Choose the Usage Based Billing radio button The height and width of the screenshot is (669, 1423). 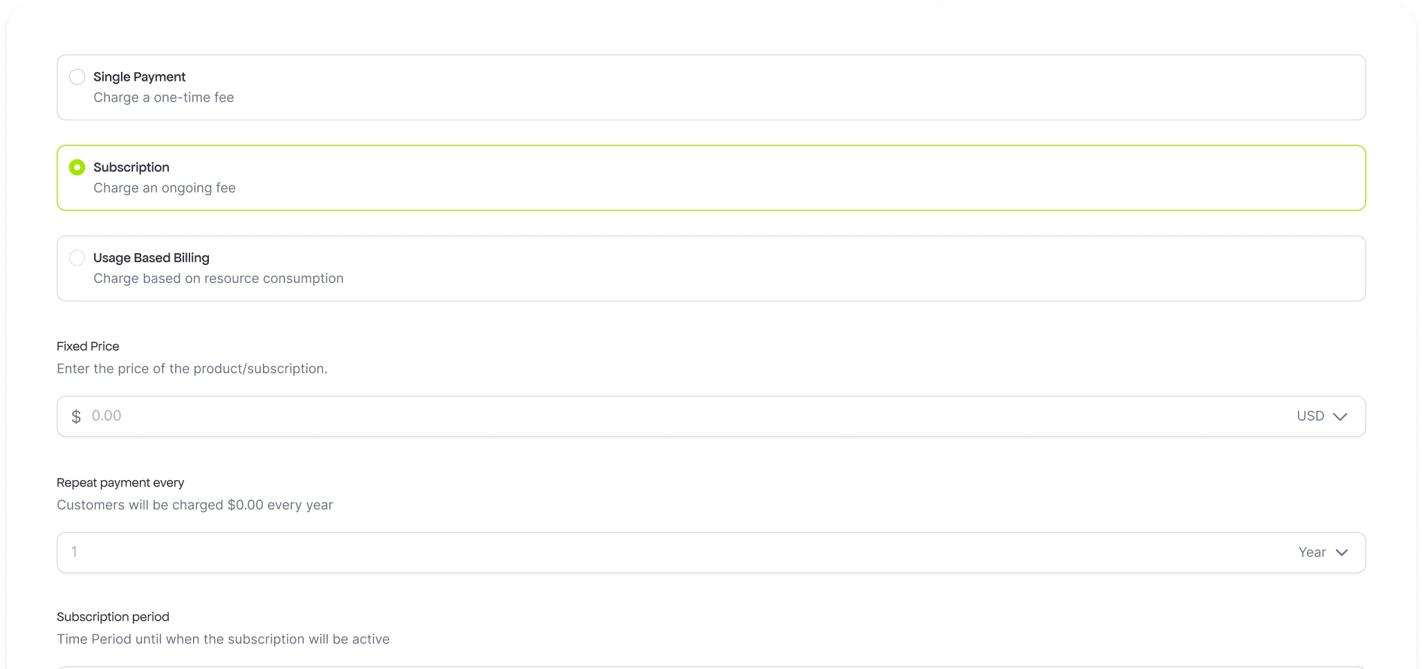point(77,258)
